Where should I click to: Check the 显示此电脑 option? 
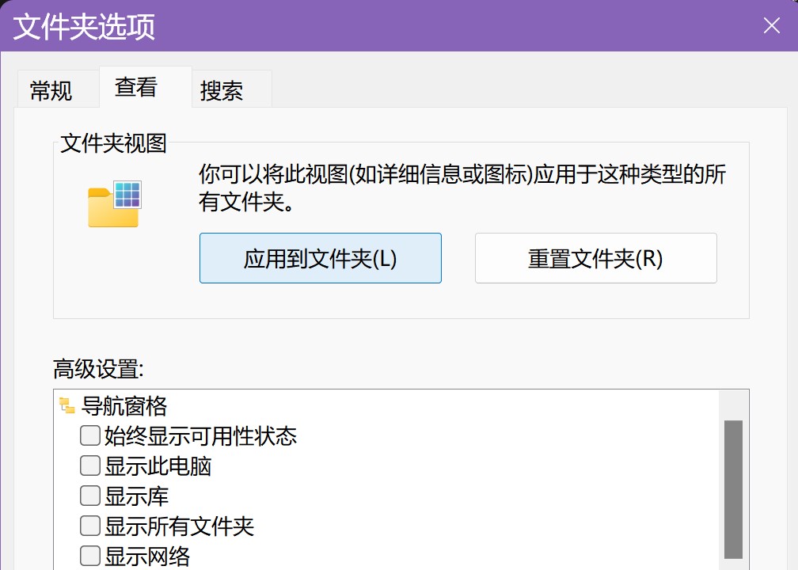point(89,466)
